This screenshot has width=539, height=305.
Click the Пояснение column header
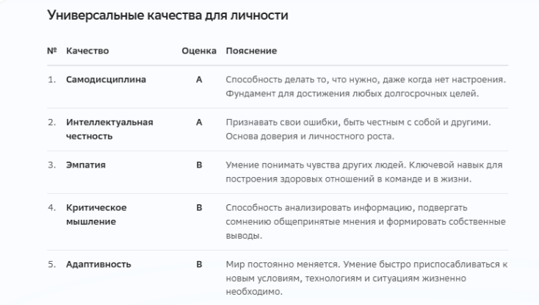click(x=251, y=51)
